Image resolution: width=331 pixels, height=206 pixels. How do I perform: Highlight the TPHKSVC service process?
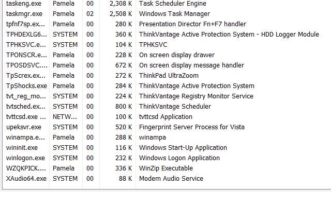coord(26,45)
